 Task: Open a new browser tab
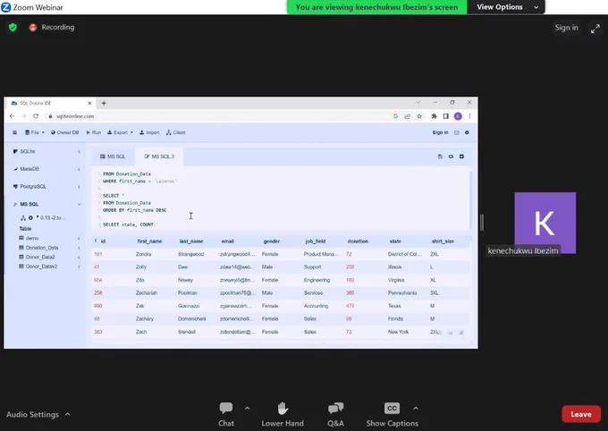104,103
